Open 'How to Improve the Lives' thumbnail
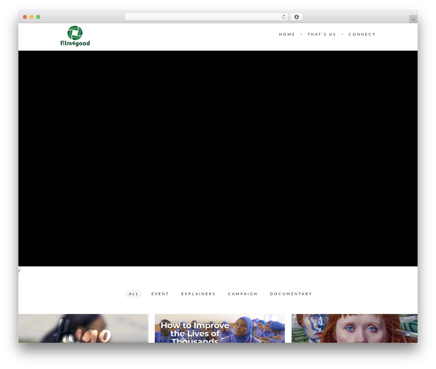 coord(220,328)
